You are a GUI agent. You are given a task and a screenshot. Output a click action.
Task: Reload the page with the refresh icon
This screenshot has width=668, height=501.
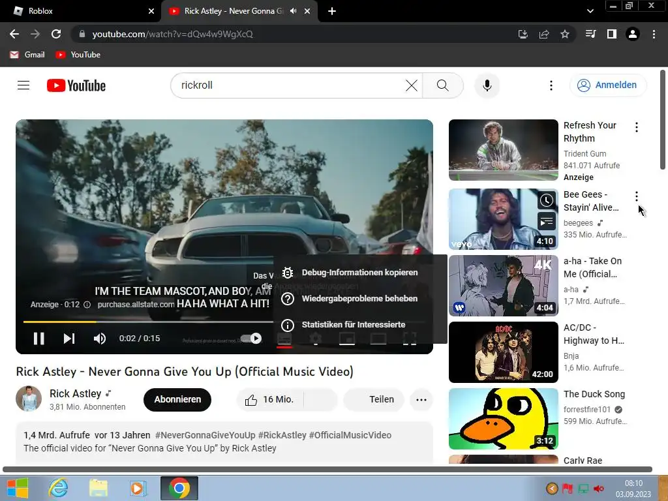click(56, 34)
